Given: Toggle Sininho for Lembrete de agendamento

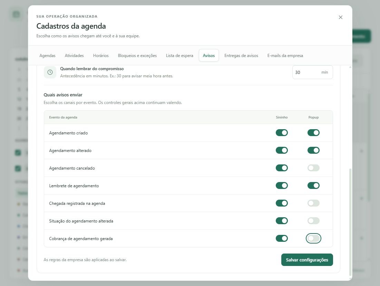Looking at the screenshot, I should (x=282, y=185).
